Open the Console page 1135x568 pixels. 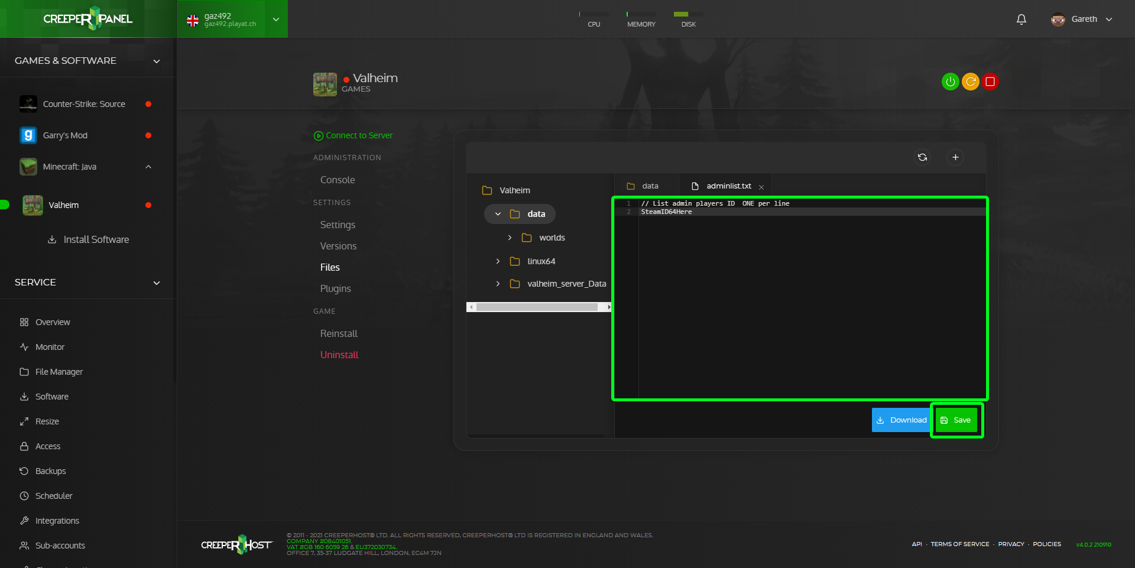coord(338,180)
